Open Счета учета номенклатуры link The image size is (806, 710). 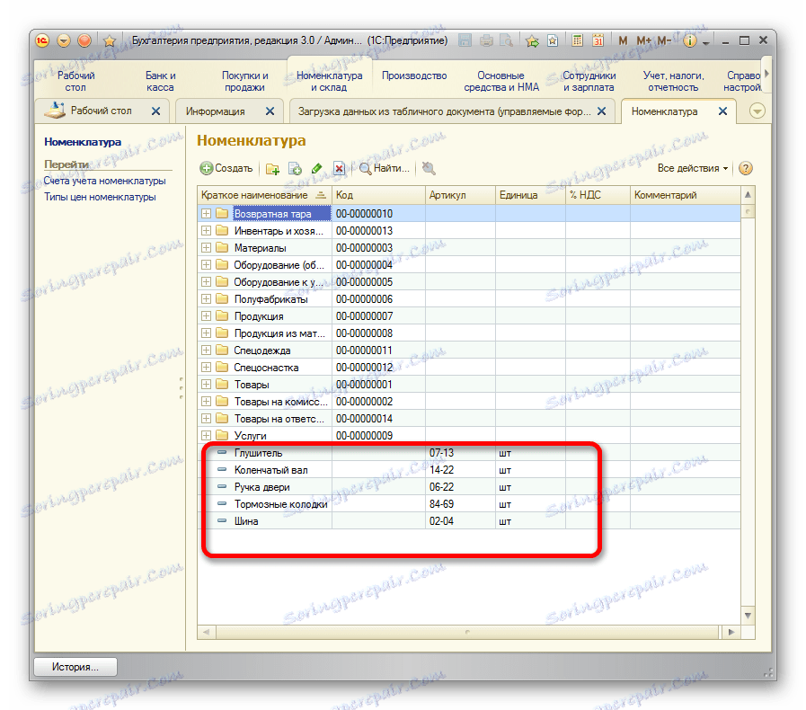tap(104, 181)
